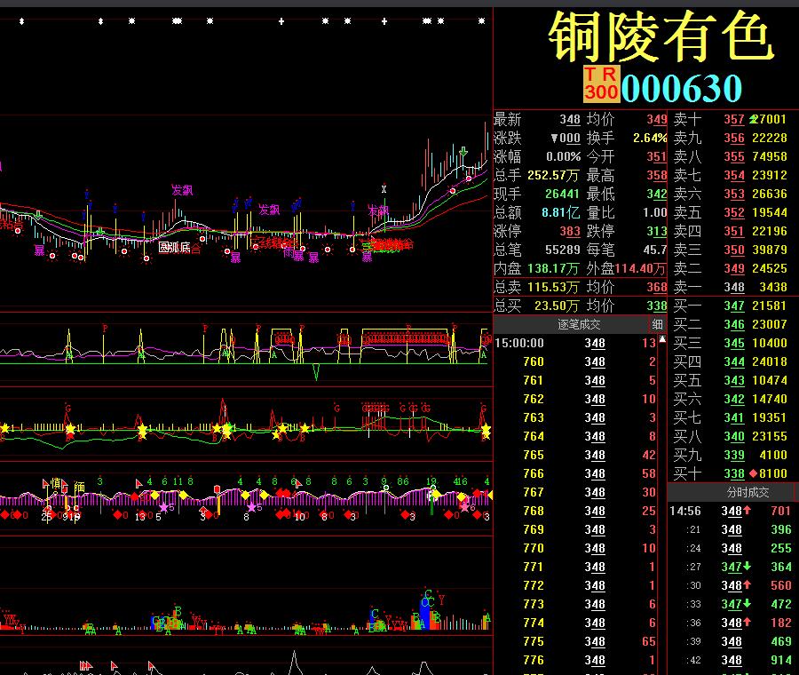799x675 pixels.
Task: Click the red diamond beside 买十 volume 8100
Action: pos(754,473)
